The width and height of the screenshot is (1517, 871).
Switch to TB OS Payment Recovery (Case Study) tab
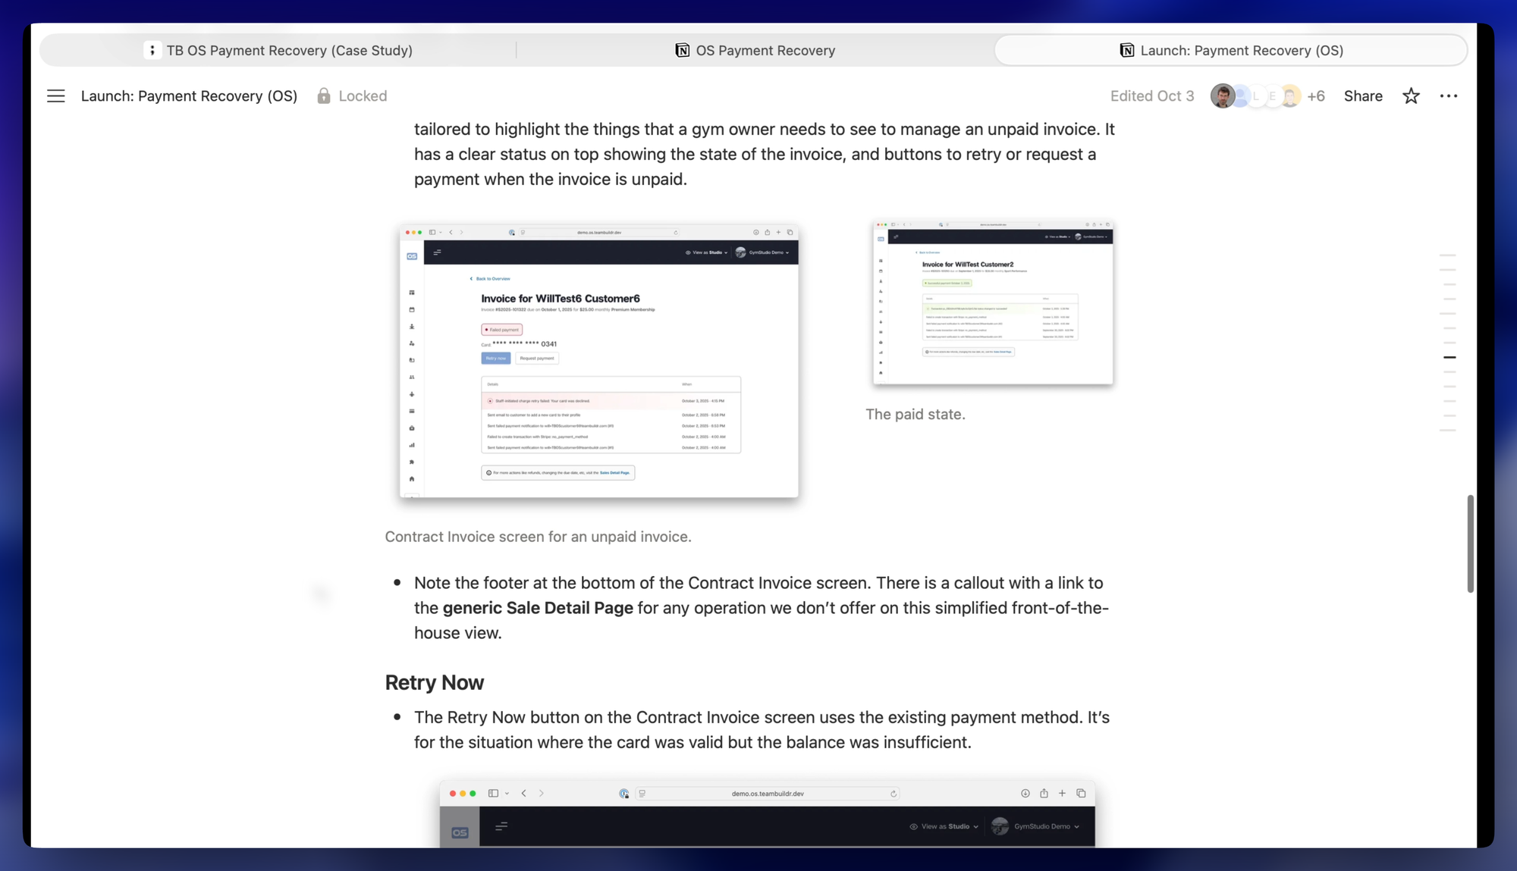tap(289, 50)
